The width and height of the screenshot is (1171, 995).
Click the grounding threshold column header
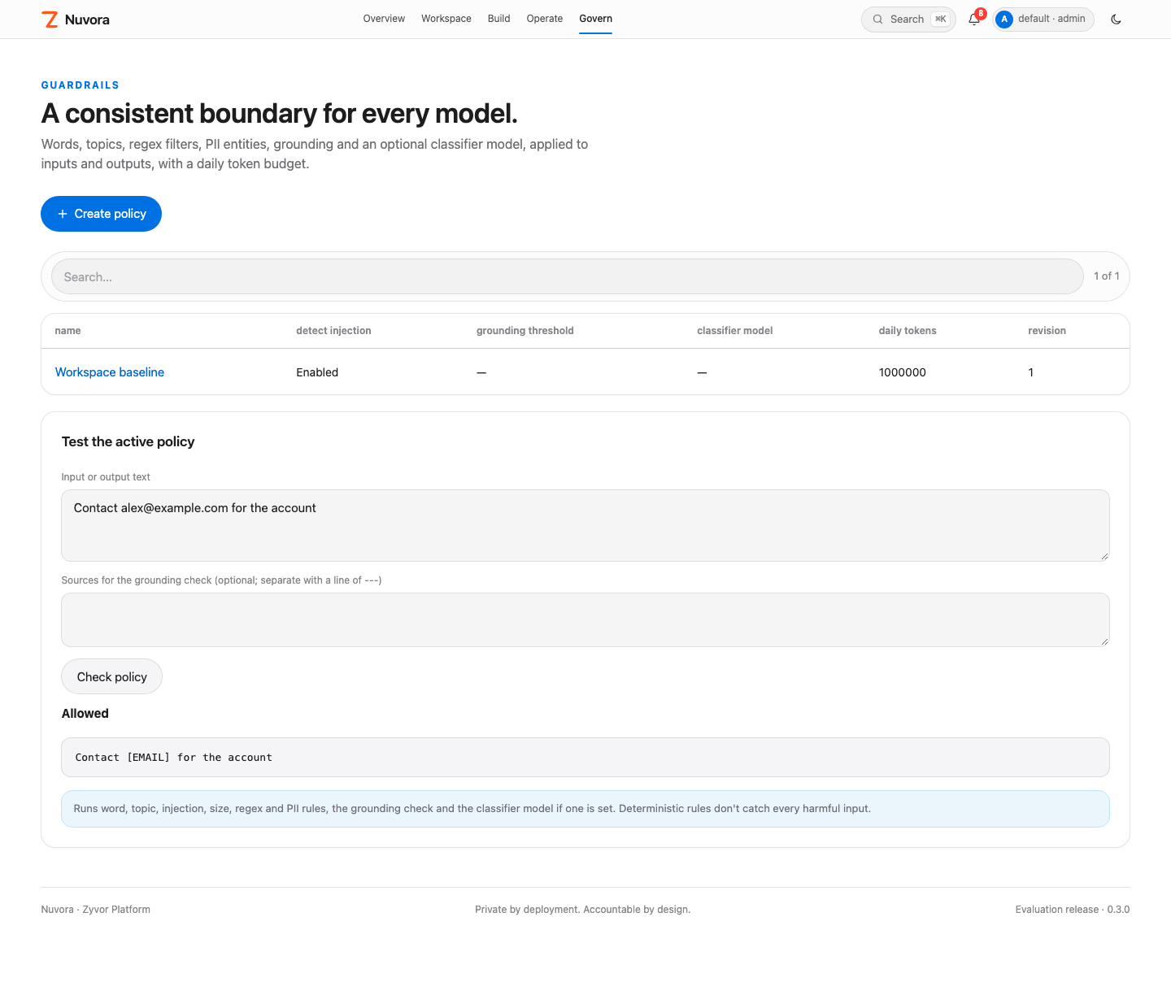tap(525, 331)
